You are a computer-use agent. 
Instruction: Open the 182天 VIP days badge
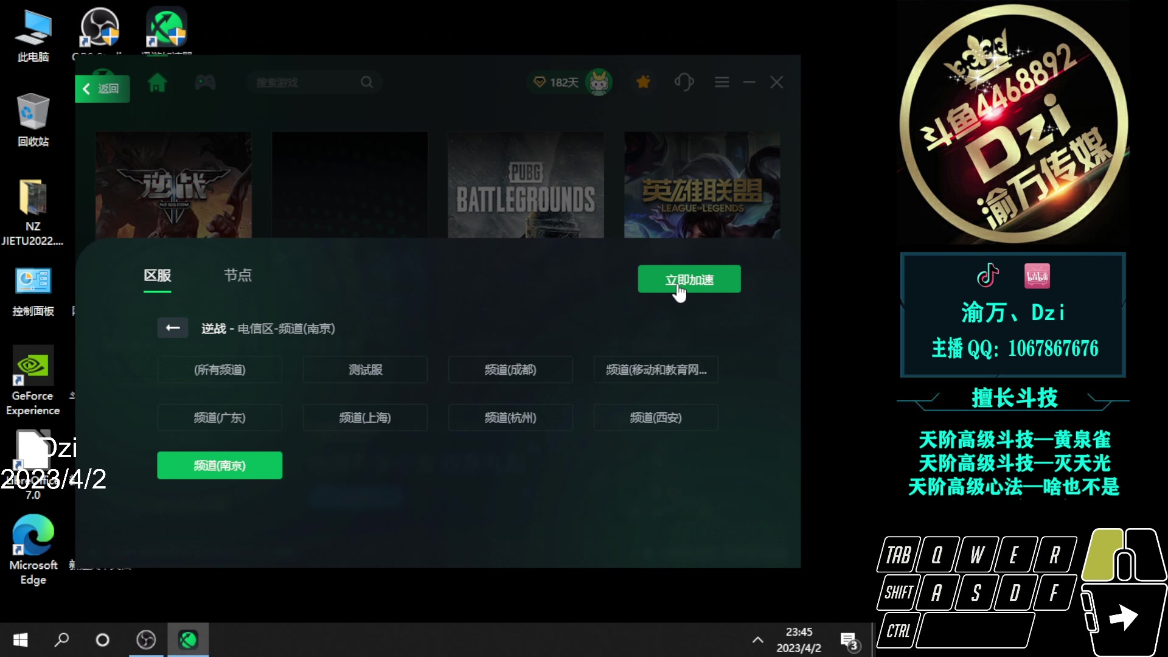tap(556, 82)
